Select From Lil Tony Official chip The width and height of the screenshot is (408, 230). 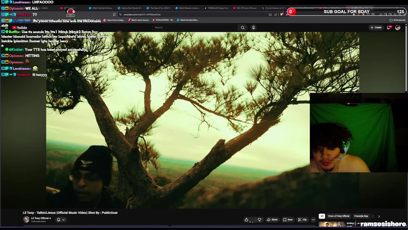[339, 216]
